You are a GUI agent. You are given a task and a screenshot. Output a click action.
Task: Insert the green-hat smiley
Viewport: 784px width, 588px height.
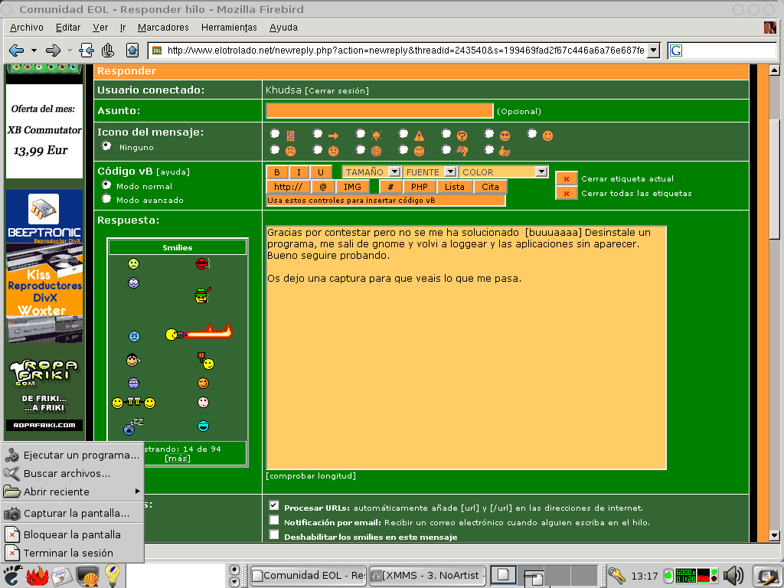click(x=202, y=295)
